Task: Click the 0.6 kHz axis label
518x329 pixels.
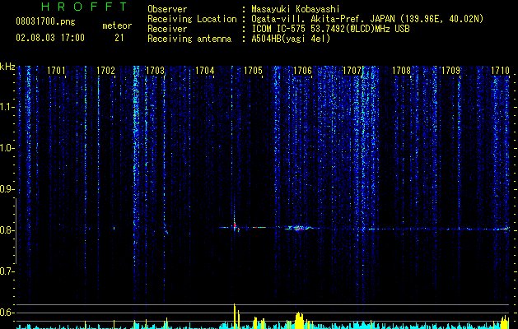Action: point(7,313)
